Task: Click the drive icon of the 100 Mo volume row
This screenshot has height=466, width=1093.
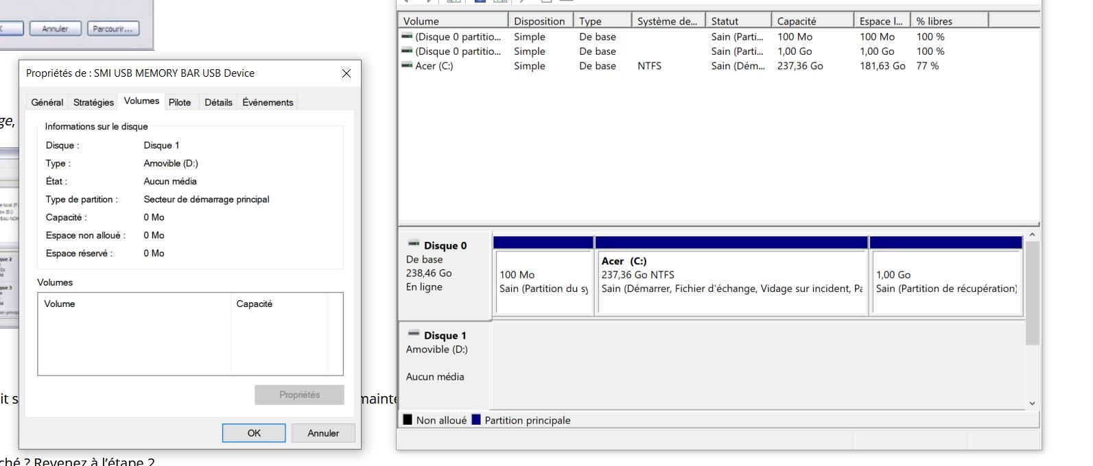Action: click(407, 36)
